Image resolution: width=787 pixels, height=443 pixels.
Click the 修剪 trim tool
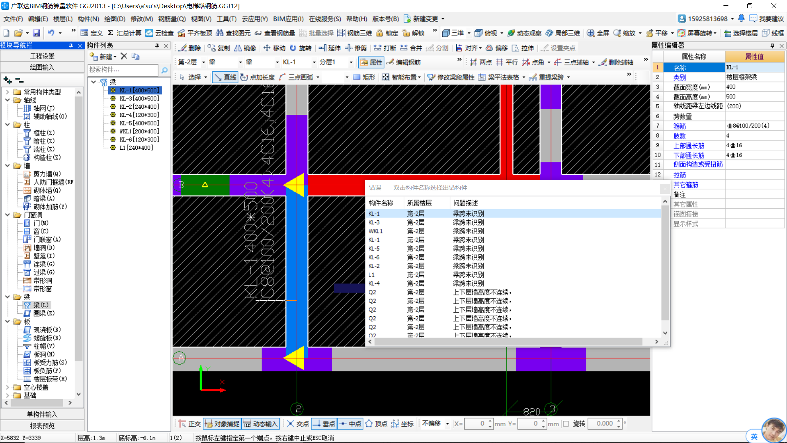coord(356,48)
